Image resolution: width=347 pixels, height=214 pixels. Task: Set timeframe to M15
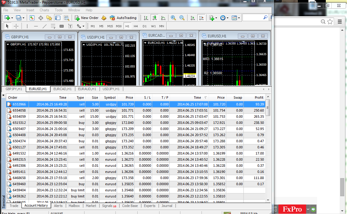[x=110, y=26]
